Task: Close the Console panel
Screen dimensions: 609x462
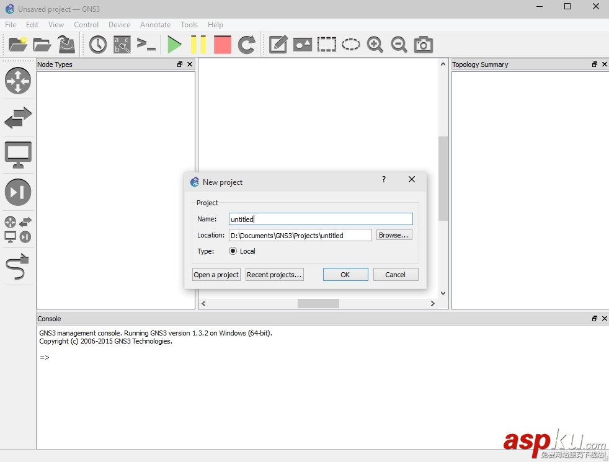Action: point(604,318)
